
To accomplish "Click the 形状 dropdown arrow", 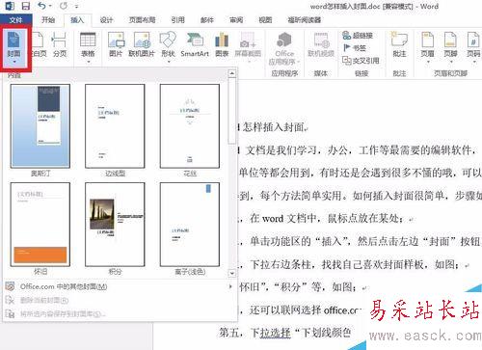I will tap(169, 62).
